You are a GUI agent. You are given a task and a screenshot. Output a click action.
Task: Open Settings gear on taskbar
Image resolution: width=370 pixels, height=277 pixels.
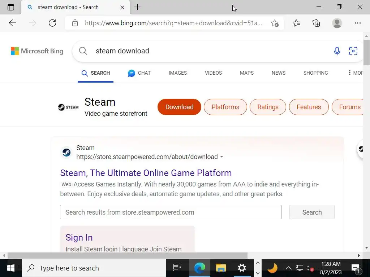(242, 268)
